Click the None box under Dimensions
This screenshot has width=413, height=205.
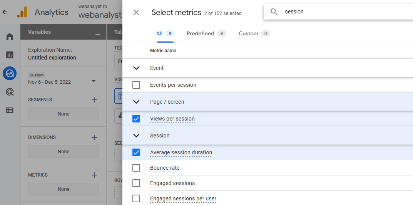point(64,151)
